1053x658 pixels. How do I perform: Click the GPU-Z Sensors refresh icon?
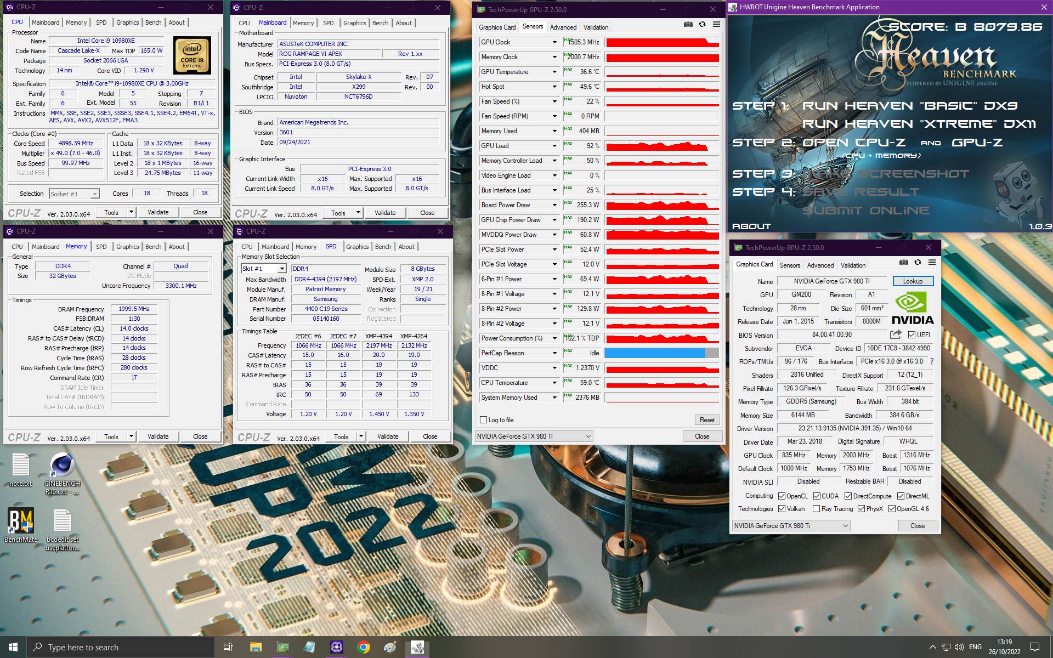pos(702,24)
